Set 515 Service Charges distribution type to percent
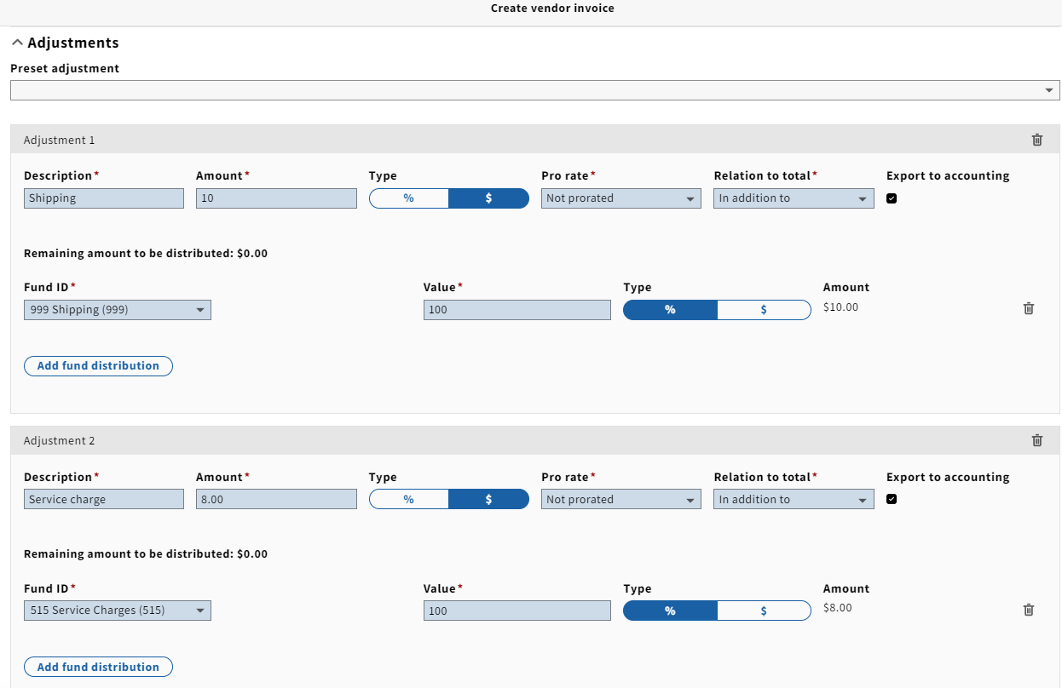This screenshot has height=688, width=1062. pos(670,611)
